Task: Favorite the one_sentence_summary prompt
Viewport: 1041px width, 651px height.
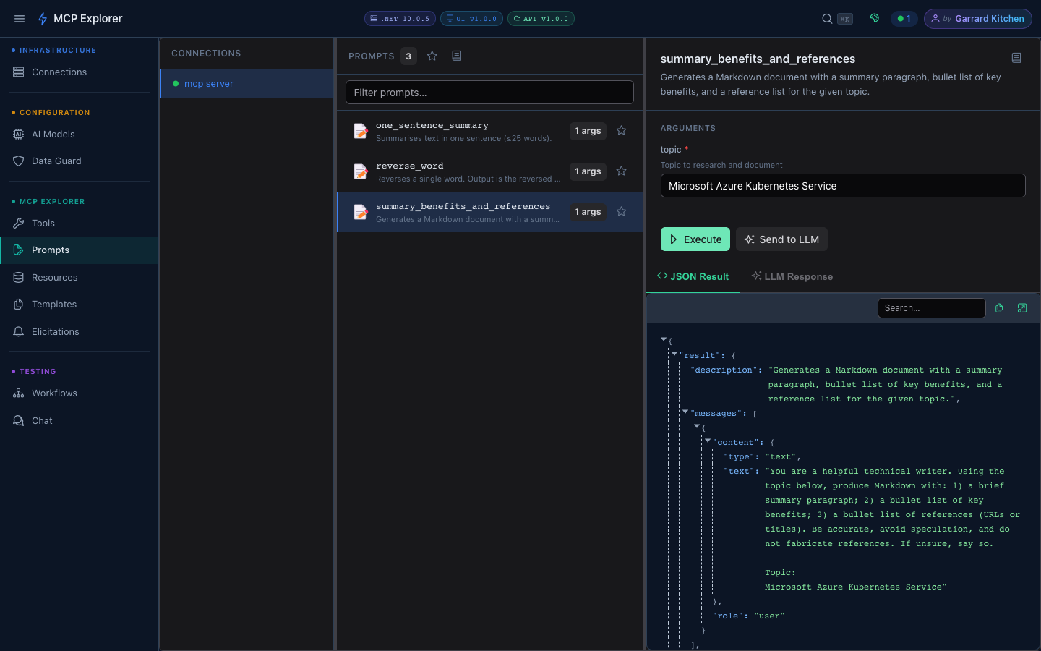Action: click(x=621, y=130)
